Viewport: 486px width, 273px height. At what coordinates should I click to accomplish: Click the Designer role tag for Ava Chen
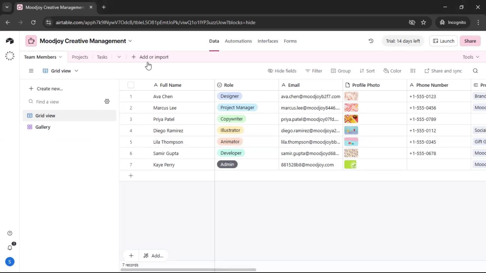230,96
